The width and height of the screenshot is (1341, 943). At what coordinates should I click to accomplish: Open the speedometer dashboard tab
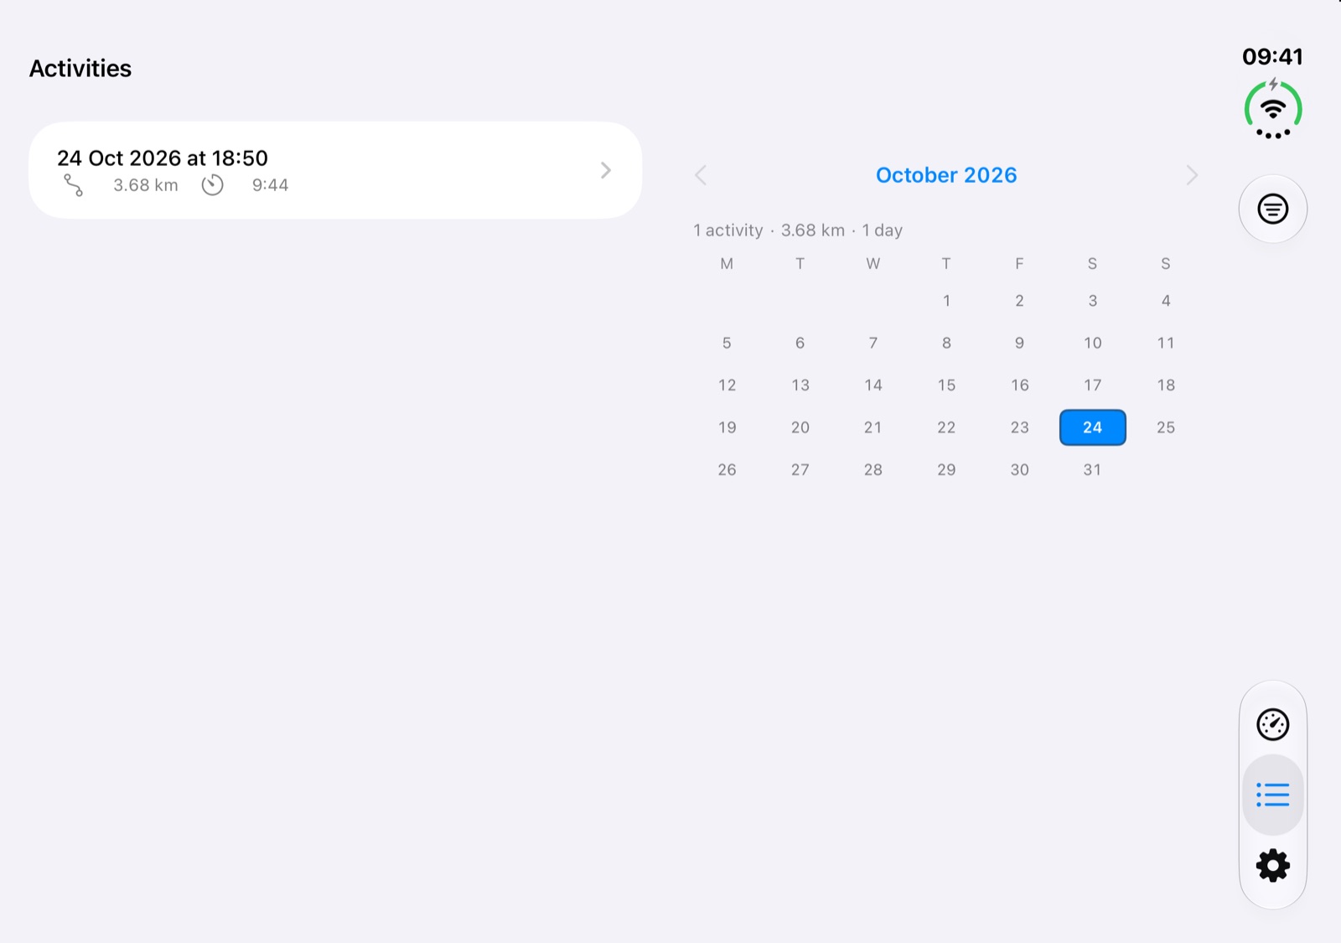(1272, 724)
